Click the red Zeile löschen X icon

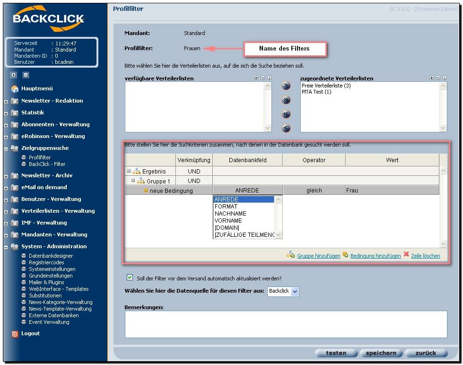pyautogui.click(x=406, y=254)
